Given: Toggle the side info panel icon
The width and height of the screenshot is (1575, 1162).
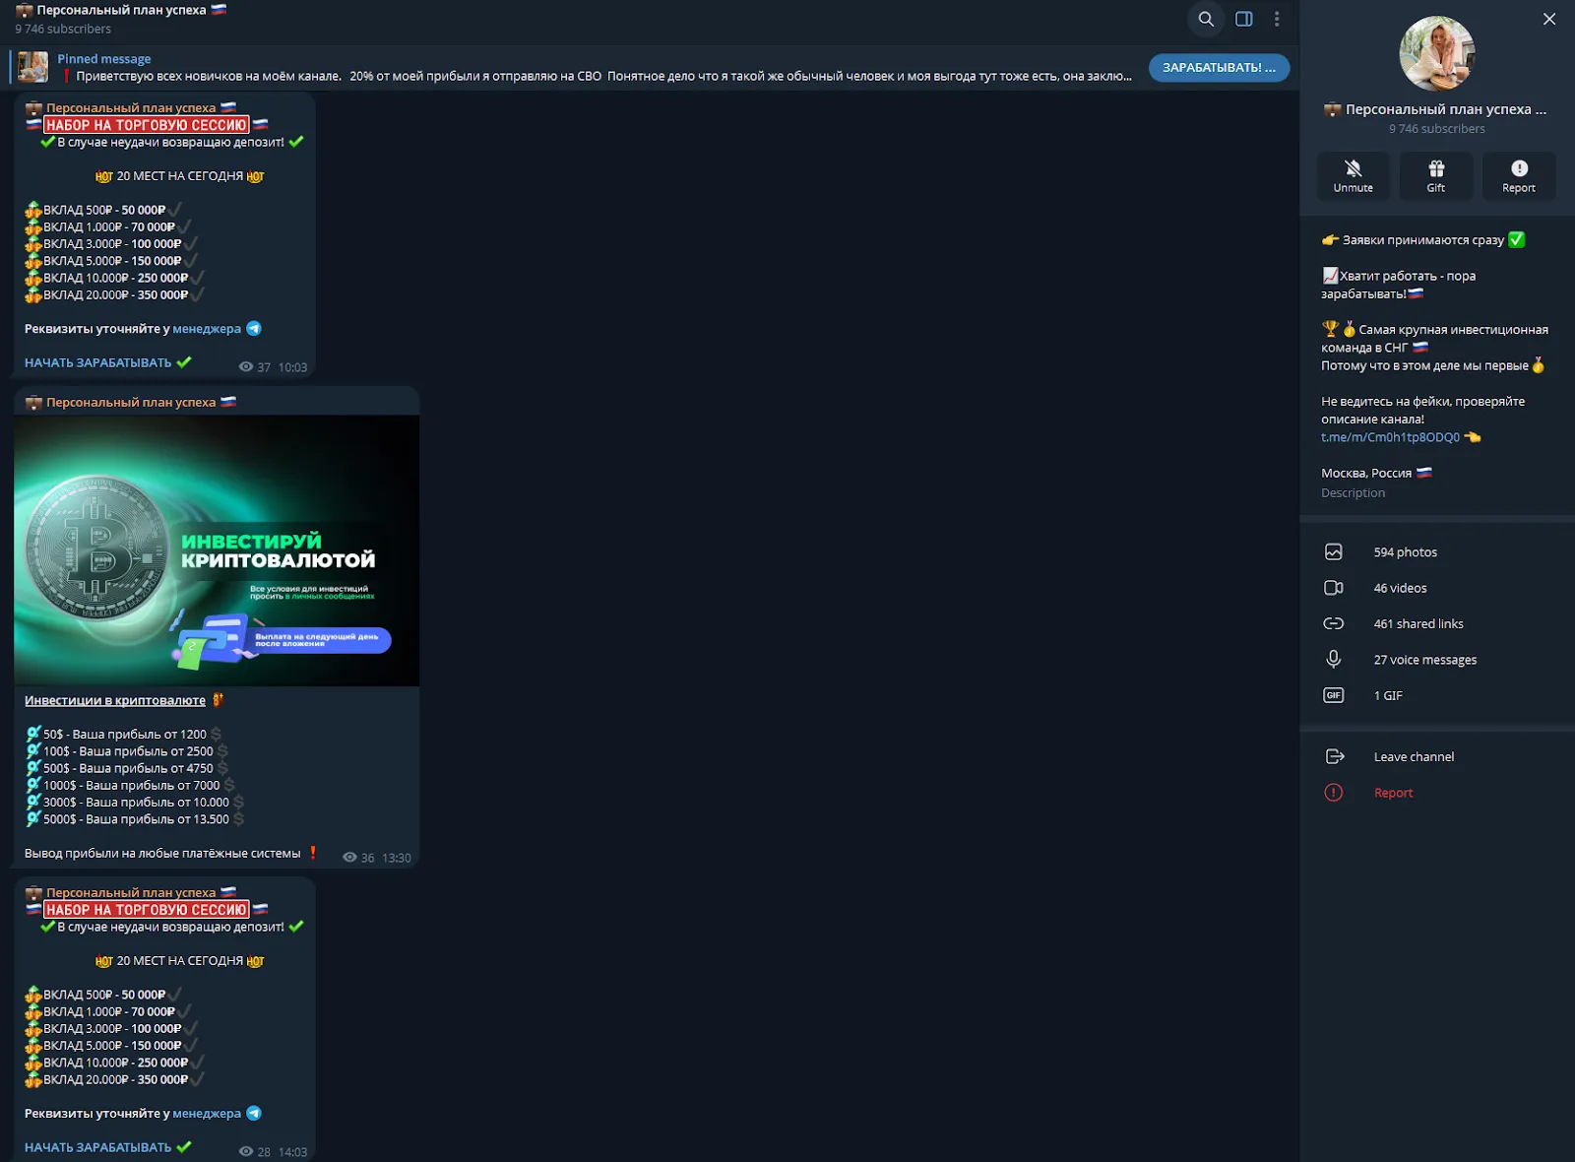Looking at the screenshot, I should point(1244,19).
